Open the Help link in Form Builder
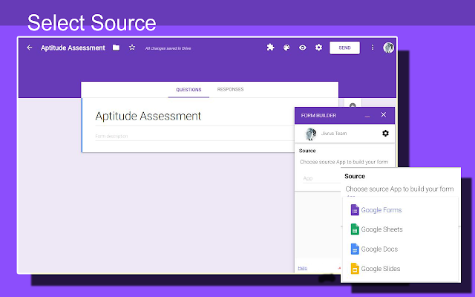 coord(302,268)
